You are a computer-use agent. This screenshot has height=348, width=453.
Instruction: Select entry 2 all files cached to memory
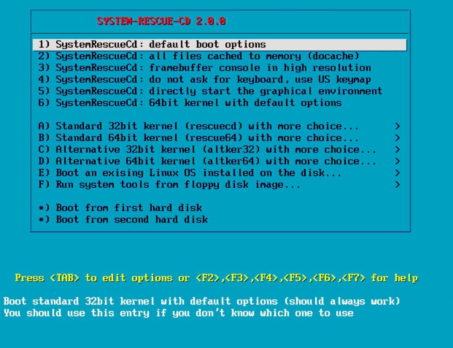pyautogui.click(x=219, y=56)
